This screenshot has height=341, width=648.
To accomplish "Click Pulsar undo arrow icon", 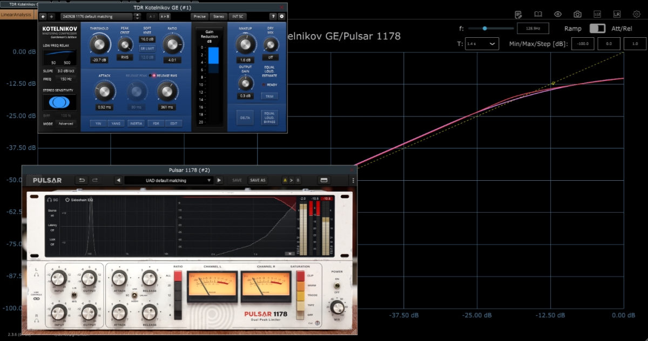I will pos(81,180).
